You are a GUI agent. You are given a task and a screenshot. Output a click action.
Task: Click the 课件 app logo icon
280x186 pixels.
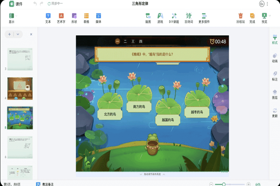[x=12, y=4]
